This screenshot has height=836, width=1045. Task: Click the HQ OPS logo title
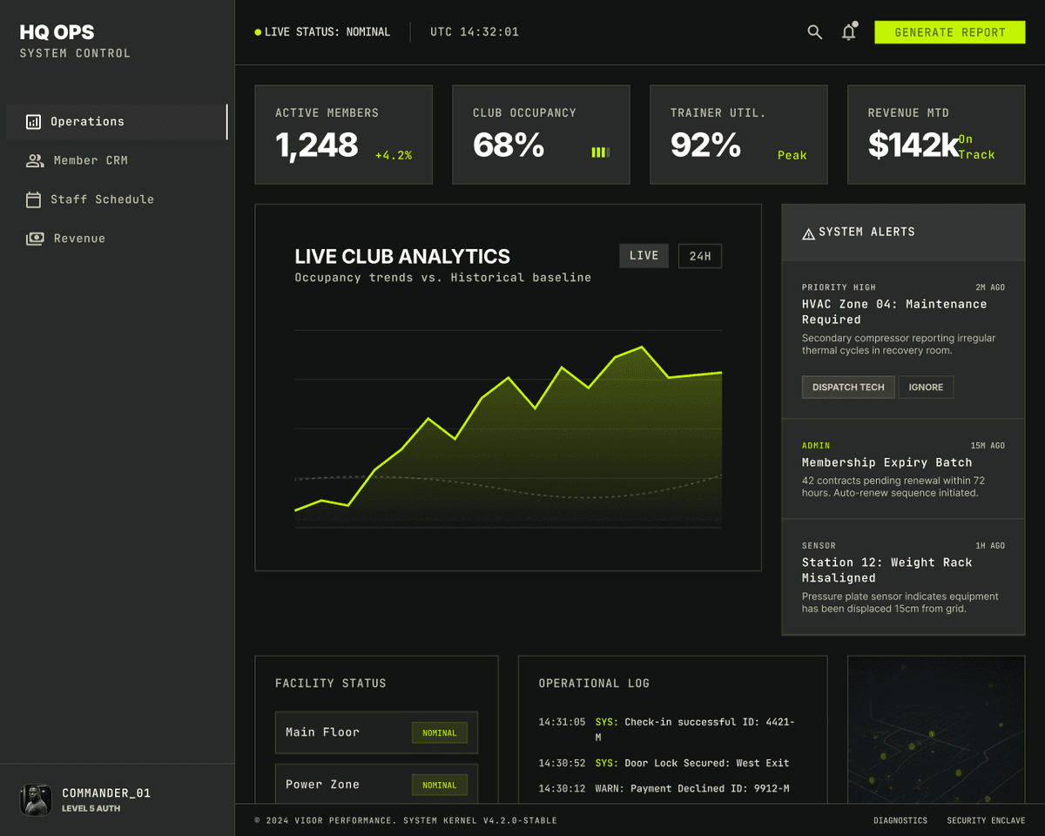coord(57,33)
